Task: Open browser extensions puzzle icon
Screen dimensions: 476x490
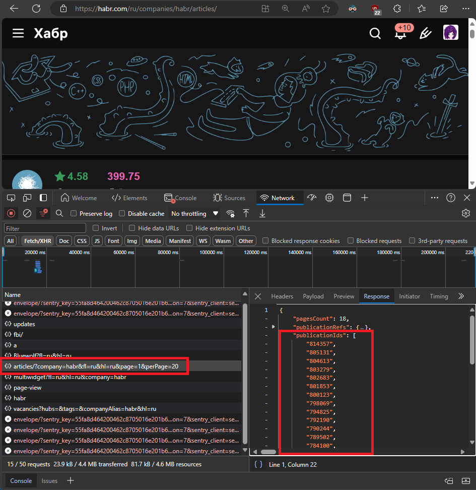Action: coord(397,9)
